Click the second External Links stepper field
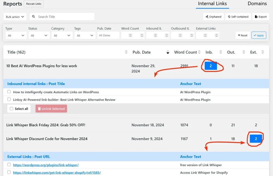Viewport: 273px width, 176px height. pos(214,36)
